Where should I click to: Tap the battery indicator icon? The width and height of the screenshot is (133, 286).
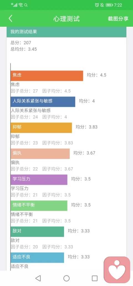(109, 5)
